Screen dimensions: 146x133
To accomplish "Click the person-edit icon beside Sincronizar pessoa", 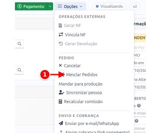I will (x=61, y=92).
